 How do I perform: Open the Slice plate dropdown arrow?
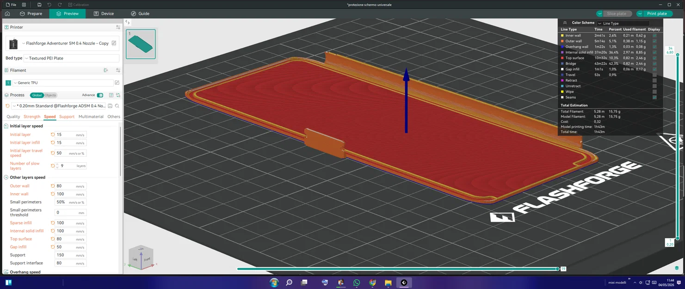600,14
